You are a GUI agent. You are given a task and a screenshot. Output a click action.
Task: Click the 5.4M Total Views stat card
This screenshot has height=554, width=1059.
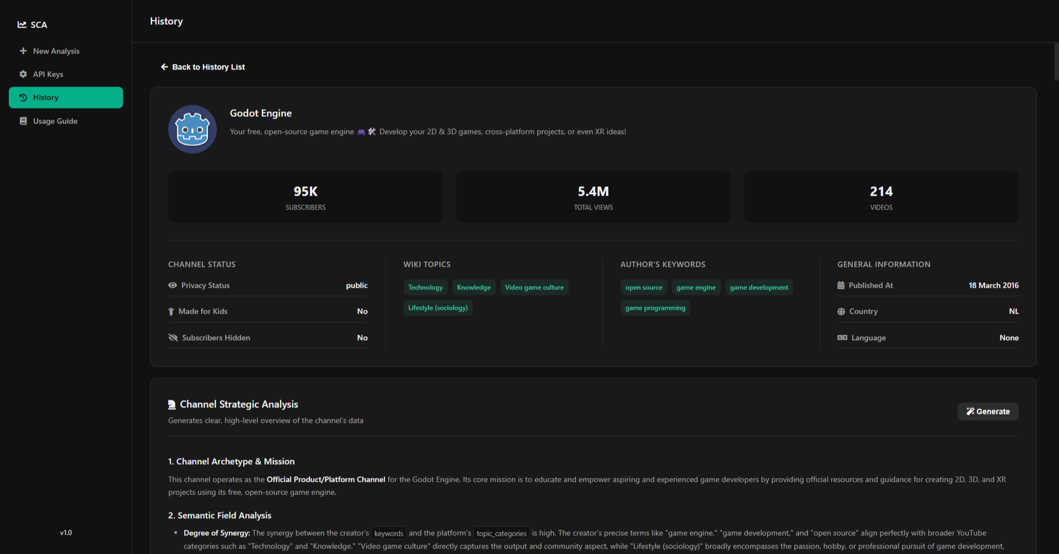click(593, 197)
